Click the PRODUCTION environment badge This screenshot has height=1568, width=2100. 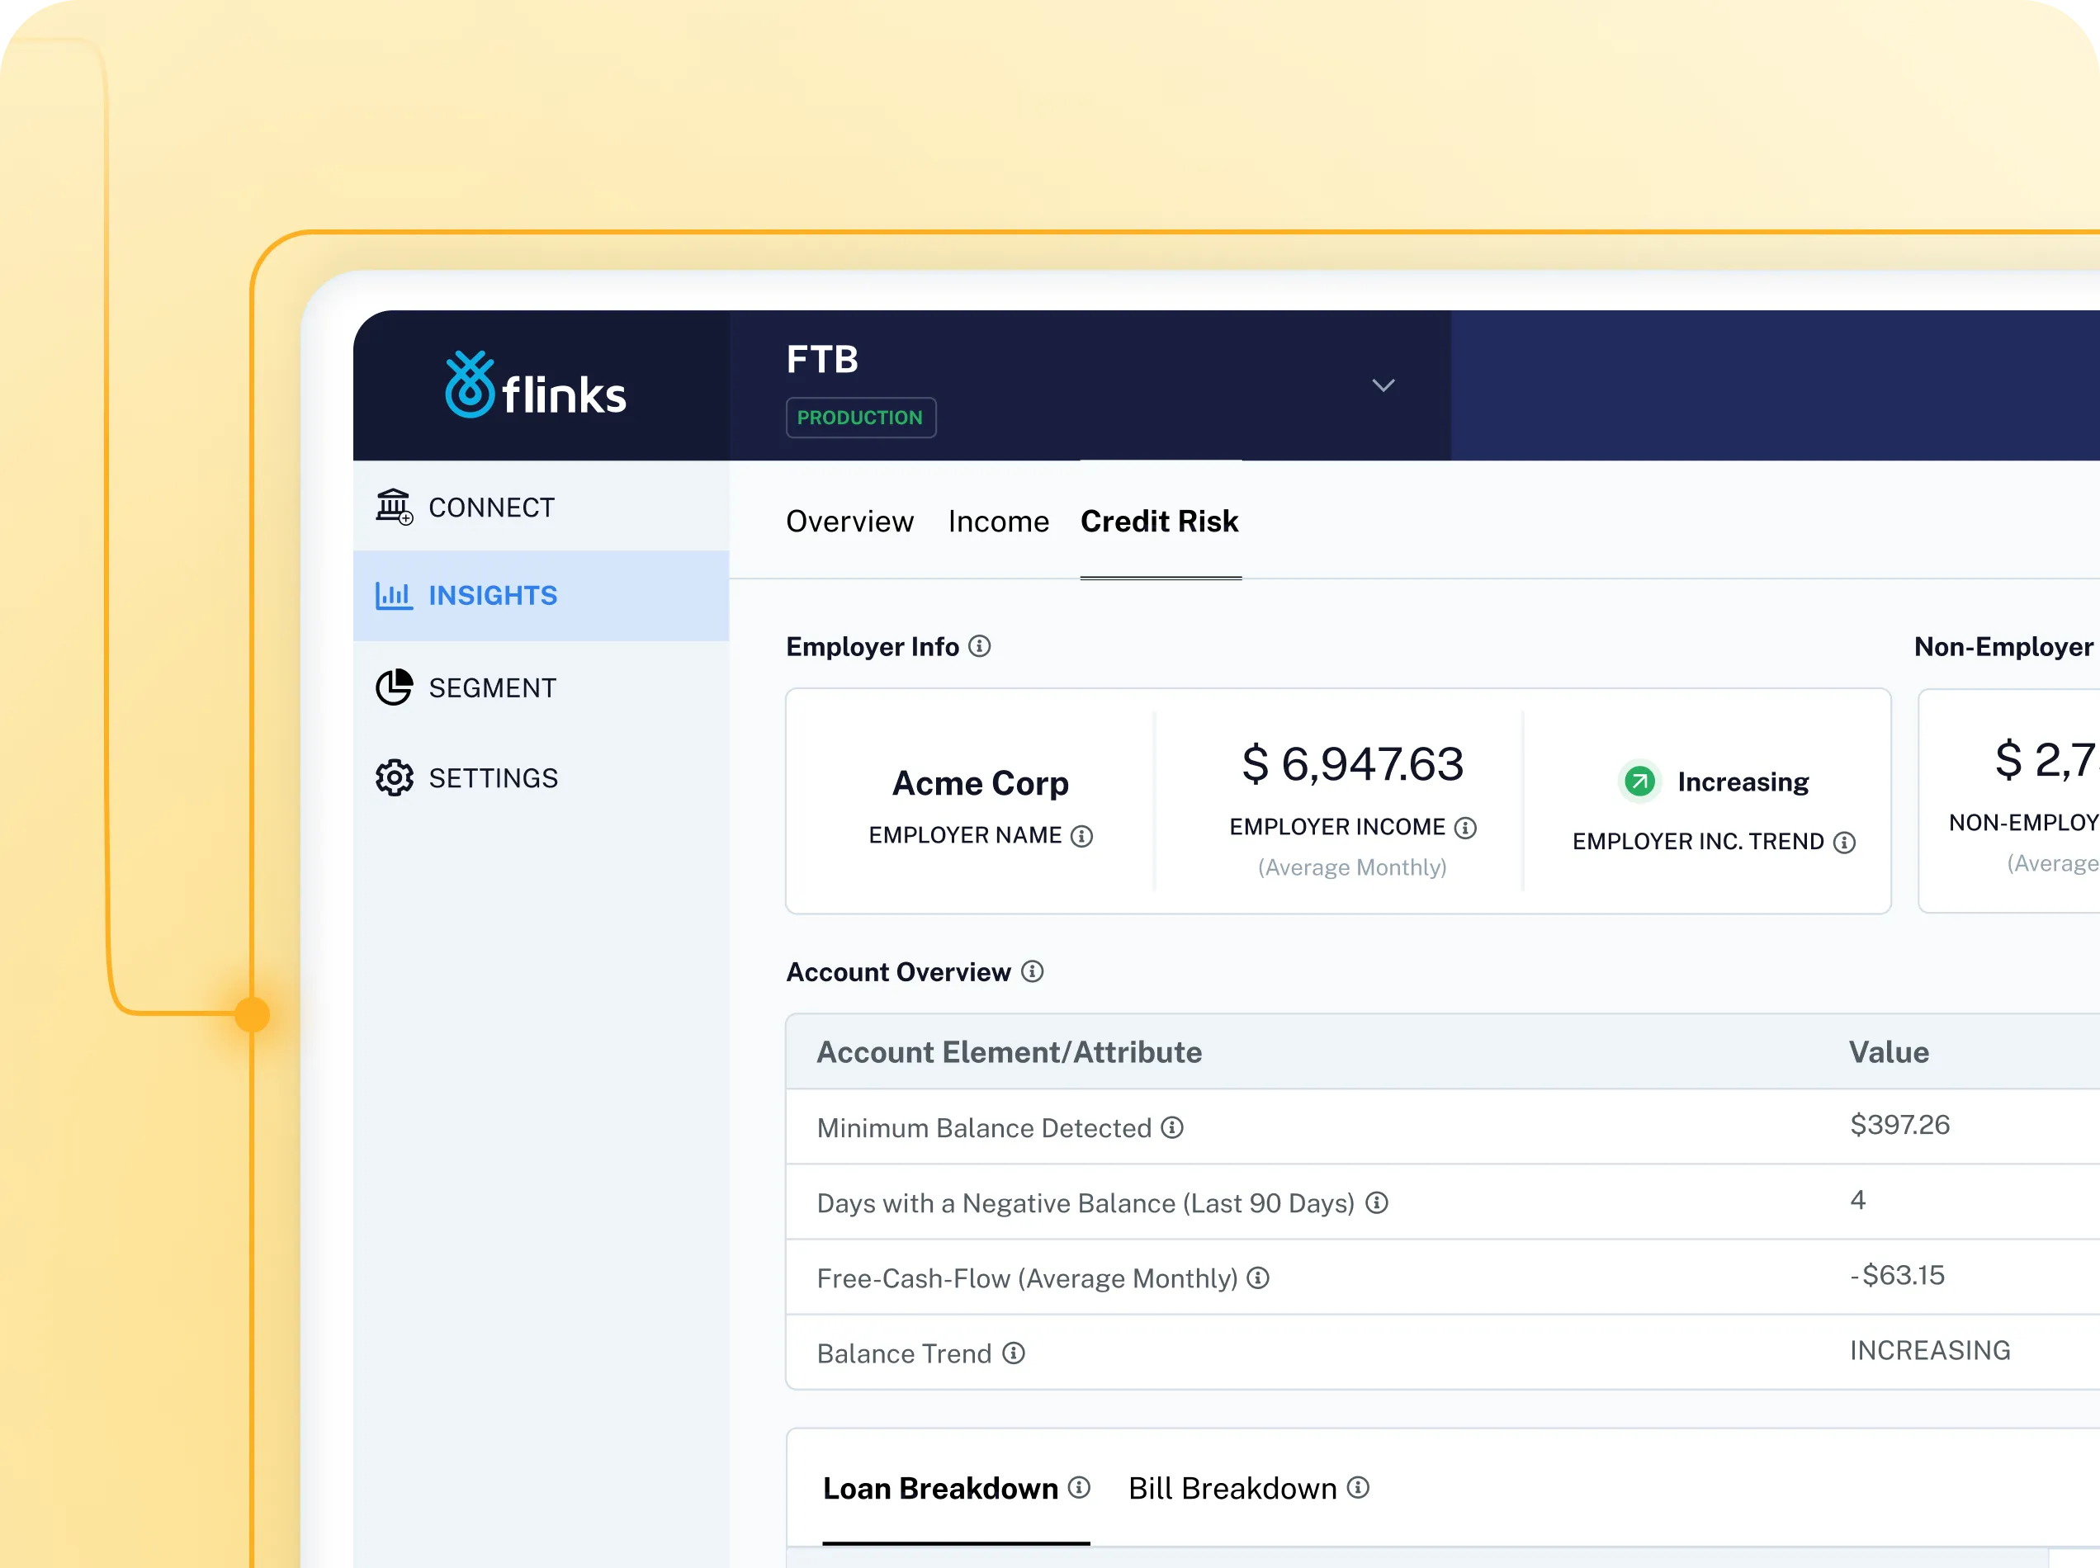[860, 418]
